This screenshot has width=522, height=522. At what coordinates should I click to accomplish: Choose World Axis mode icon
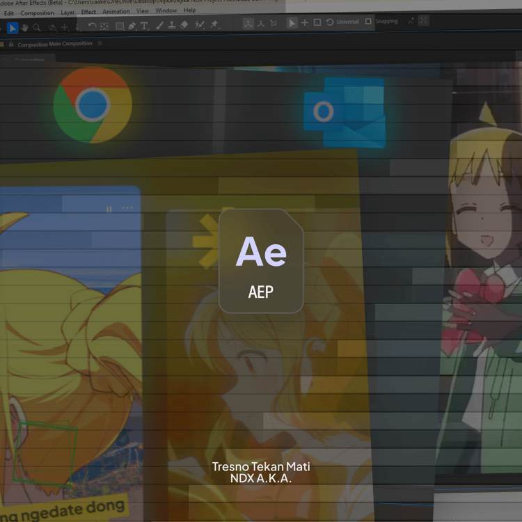261,23
